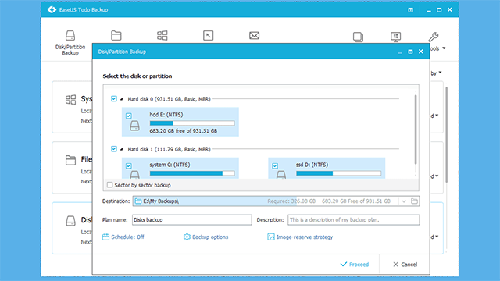Image resolution: width=500 pixels, height=281 pixels.
Task: Uncheck the system C: partition checkbox
Action: tap(128, 165)
